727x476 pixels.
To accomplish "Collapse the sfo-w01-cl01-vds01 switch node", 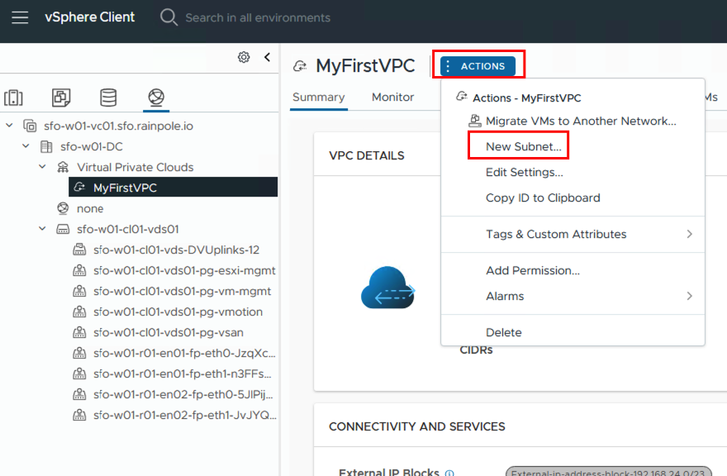I will pyautogui.click(x=42, y=229).
